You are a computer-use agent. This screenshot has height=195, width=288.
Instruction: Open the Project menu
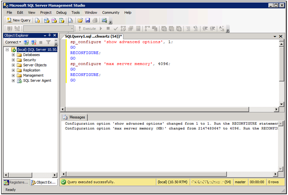(x=46, y=13)
